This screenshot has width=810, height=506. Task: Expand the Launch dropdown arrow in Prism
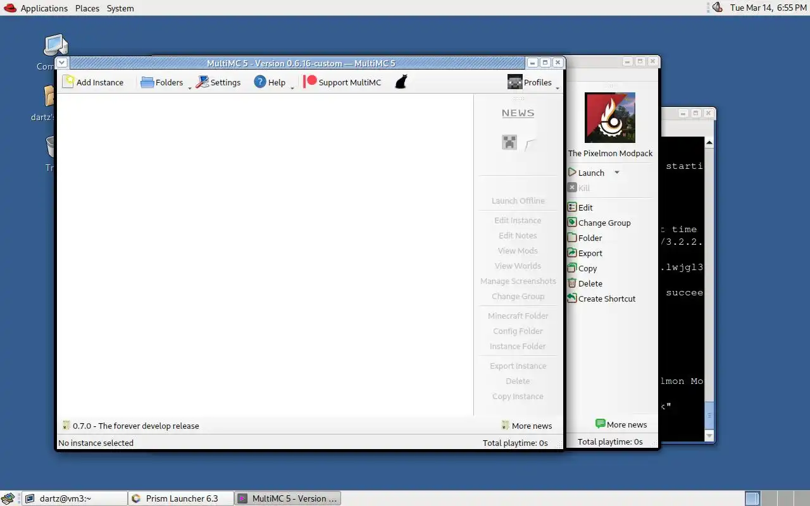point(617,173)
